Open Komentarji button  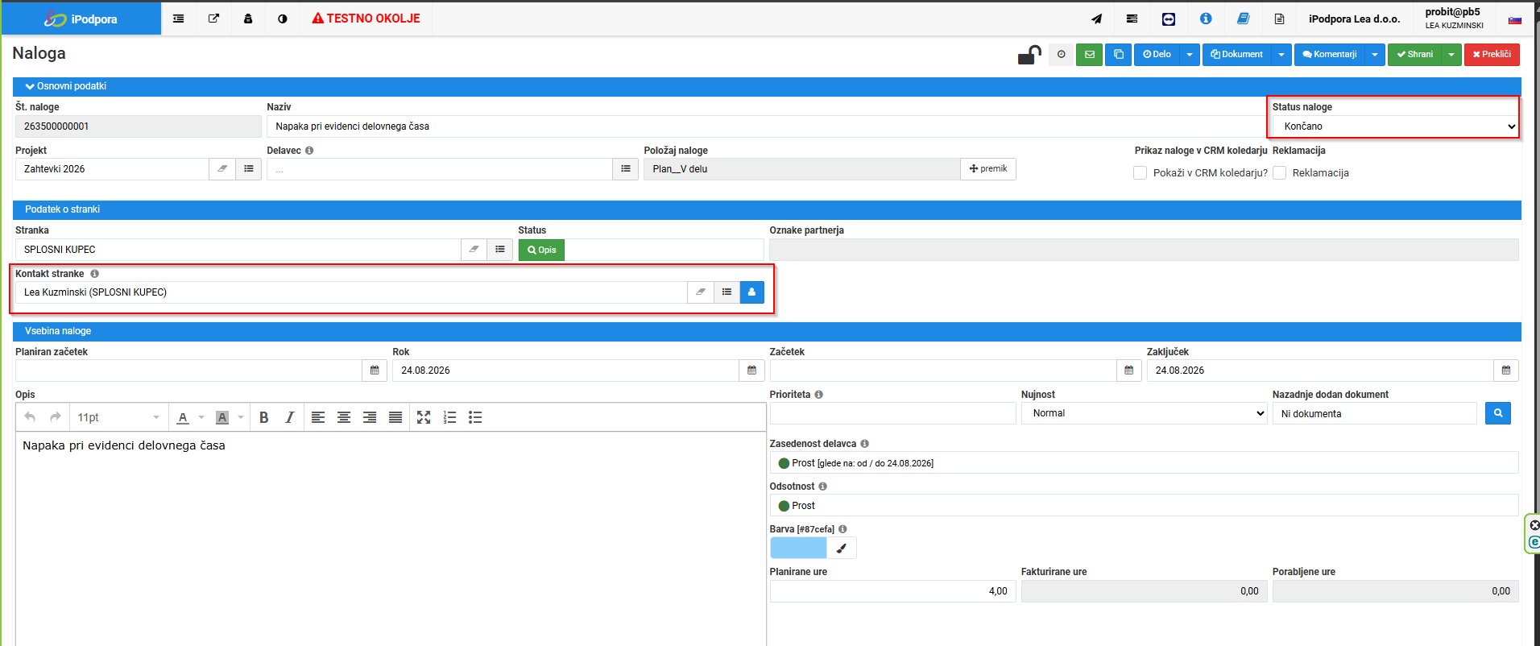click(1330, 55)
